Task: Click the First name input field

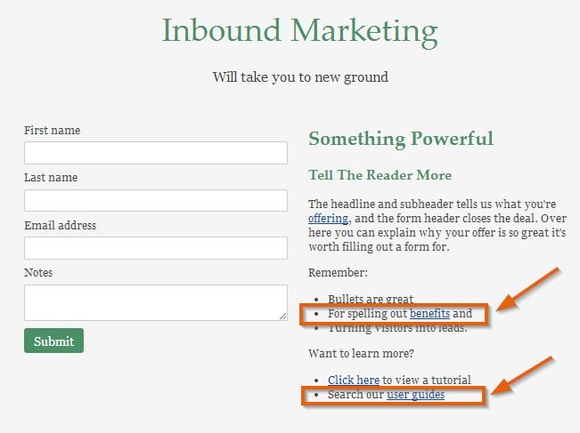Action: tap(156, 153)
